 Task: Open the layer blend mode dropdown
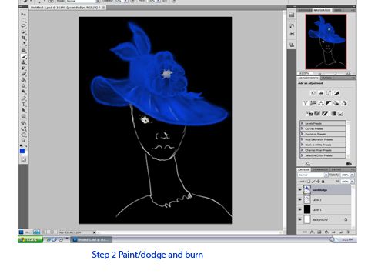pyautogui.click(x=313, y=175)
